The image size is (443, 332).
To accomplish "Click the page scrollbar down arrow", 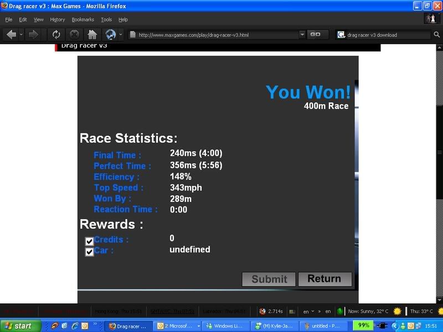I will tap(439, 300).
